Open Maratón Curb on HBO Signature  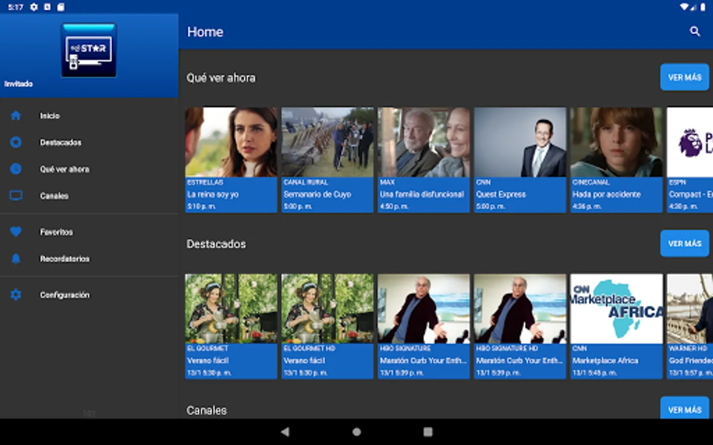click(423, 326)
